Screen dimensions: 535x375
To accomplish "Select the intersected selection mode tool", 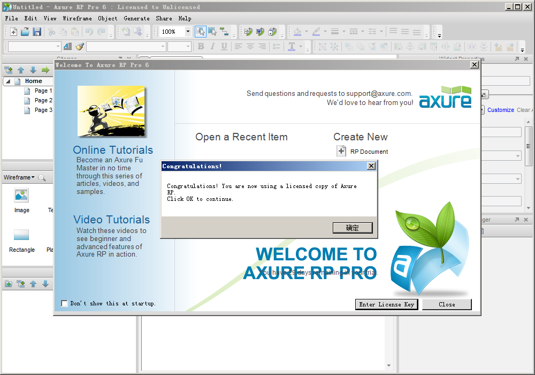I will click(x=201, y=32).
